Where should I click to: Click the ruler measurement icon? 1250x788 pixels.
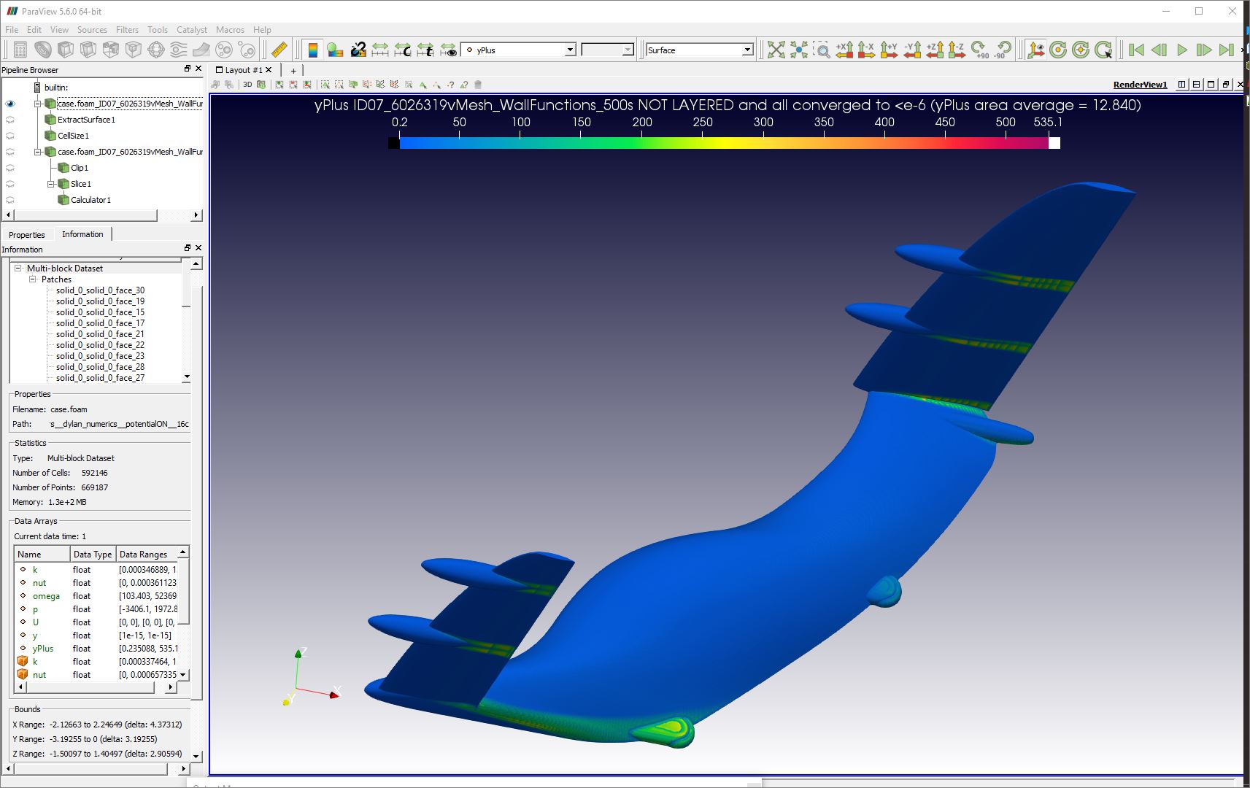pyautogui.click(x=279, y=50)
